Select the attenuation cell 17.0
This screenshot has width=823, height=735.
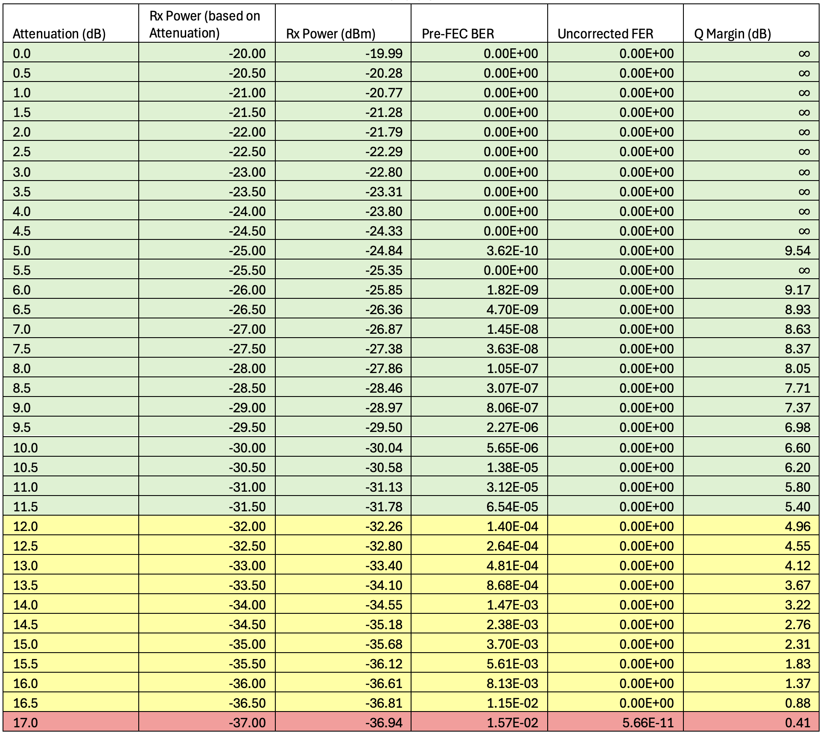tap(71, 722)
